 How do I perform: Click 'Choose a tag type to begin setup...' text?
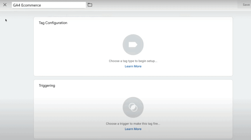(x=133, y=61)
